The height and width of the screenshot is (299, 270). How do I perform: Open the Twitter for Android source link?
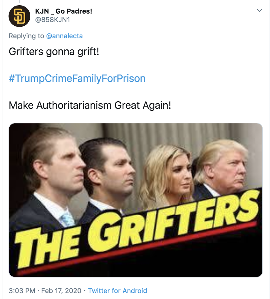pos(118,291)
